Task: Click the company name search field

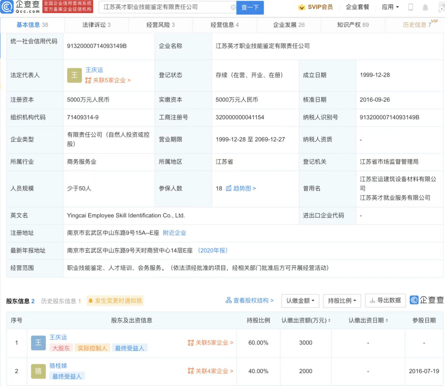Action: (168, 7)
